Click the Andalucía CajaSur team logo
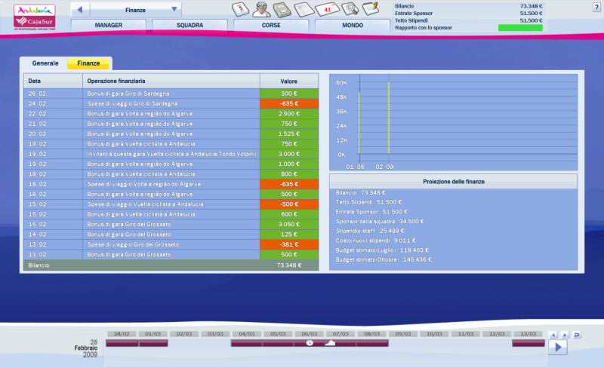This screenshot has width=604, height=368. tap(35, 16)
